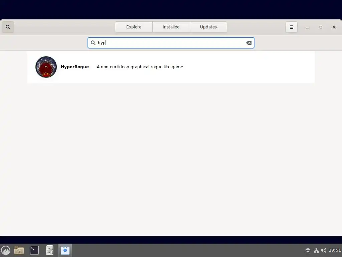This screenshot has width=342, height=257.
Task: Close the Software window
Action: point(334,27)
